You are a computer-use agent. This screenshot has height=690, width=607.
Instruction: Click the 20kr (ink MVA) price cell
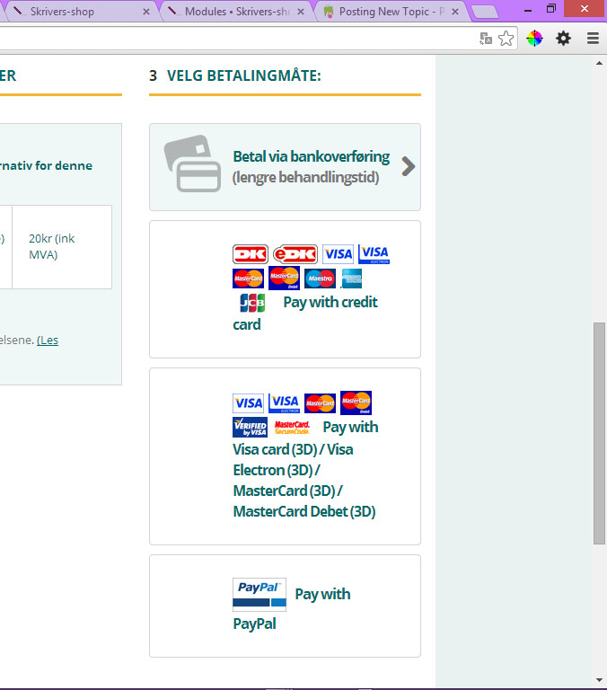tap(62, 247)
